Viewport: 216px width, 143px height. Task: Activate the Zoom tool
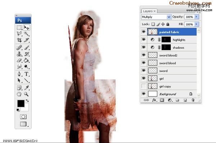pos(26,94)
